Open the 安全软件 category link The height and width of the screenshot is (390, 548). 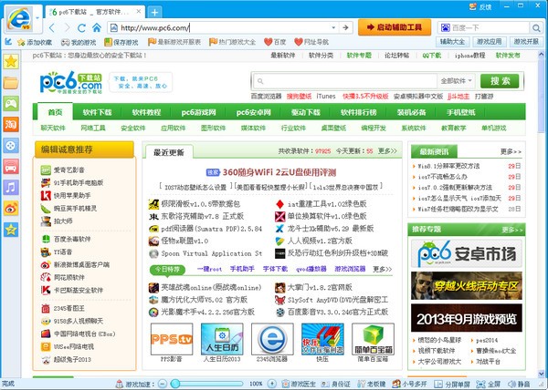132,128
